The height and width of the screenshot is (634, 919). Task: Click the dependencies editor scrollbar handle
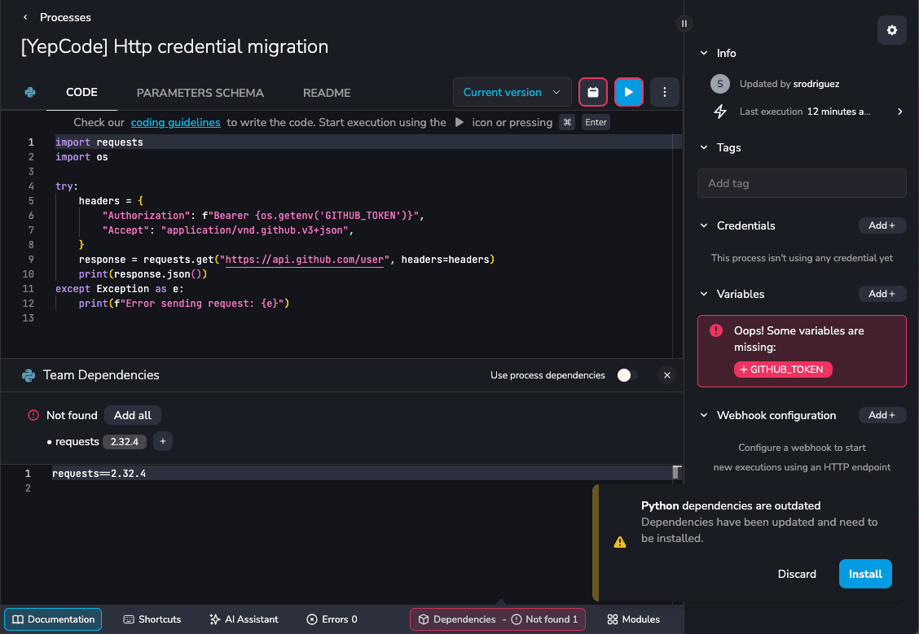click(x=675, y=472)
